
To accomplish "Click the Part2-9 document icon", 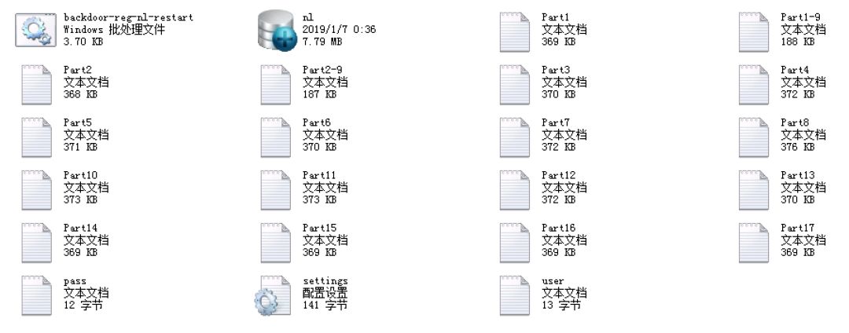I will [x=276, y=85].
